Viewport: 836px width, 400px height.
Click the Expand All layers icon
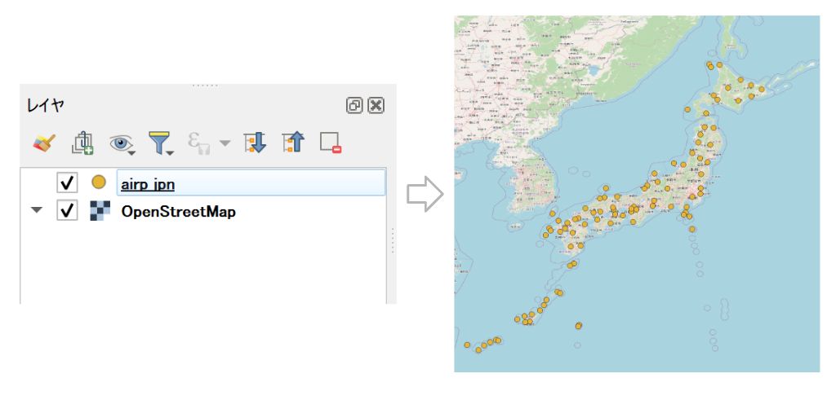tap(255, 143)
